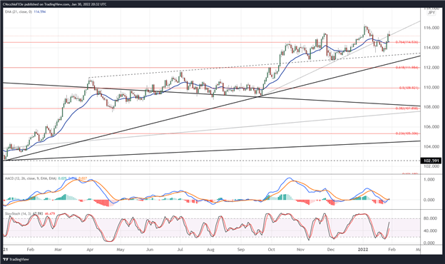Click the 0.5 (109.921) Fibonacci level label
The height and width of the screenshot is (264, 445).
(x=409, y=88)
